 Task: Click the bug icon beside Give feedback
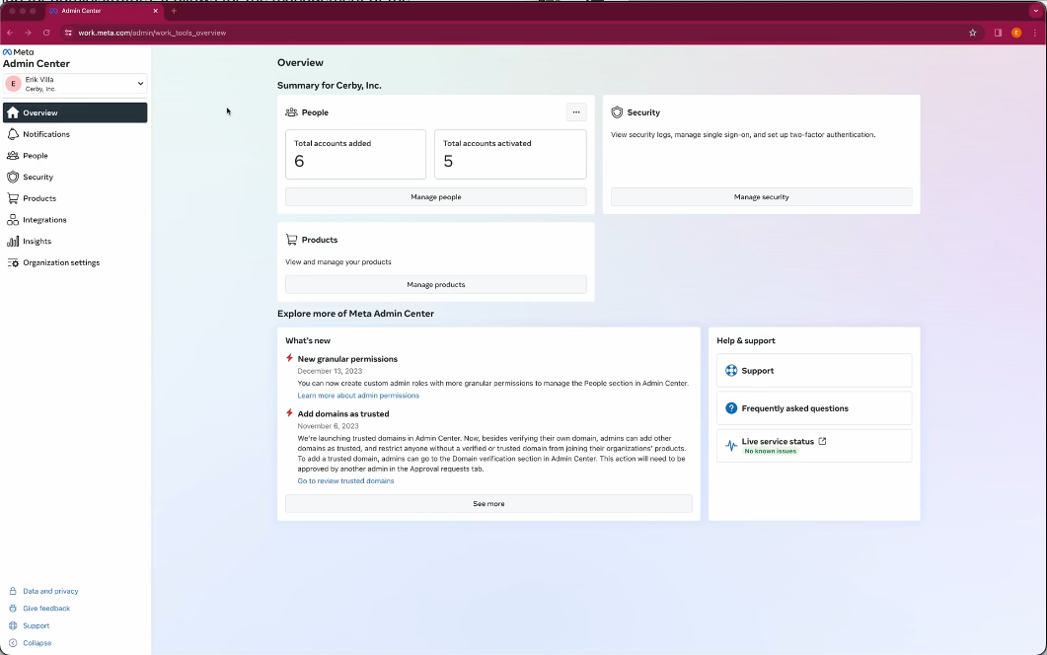coord(13,609)
